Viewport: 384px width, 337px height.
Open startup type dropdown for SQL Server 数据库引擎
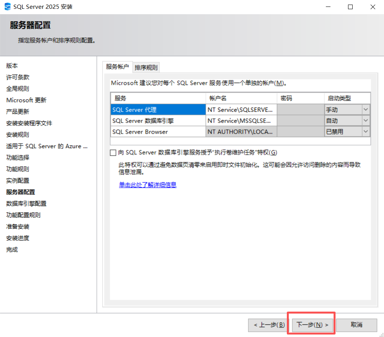tap(366, 120)
